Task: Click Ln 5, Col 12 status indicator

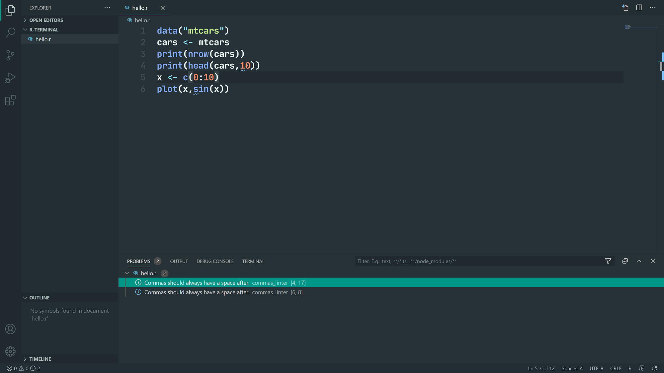Action: point(540,368)
